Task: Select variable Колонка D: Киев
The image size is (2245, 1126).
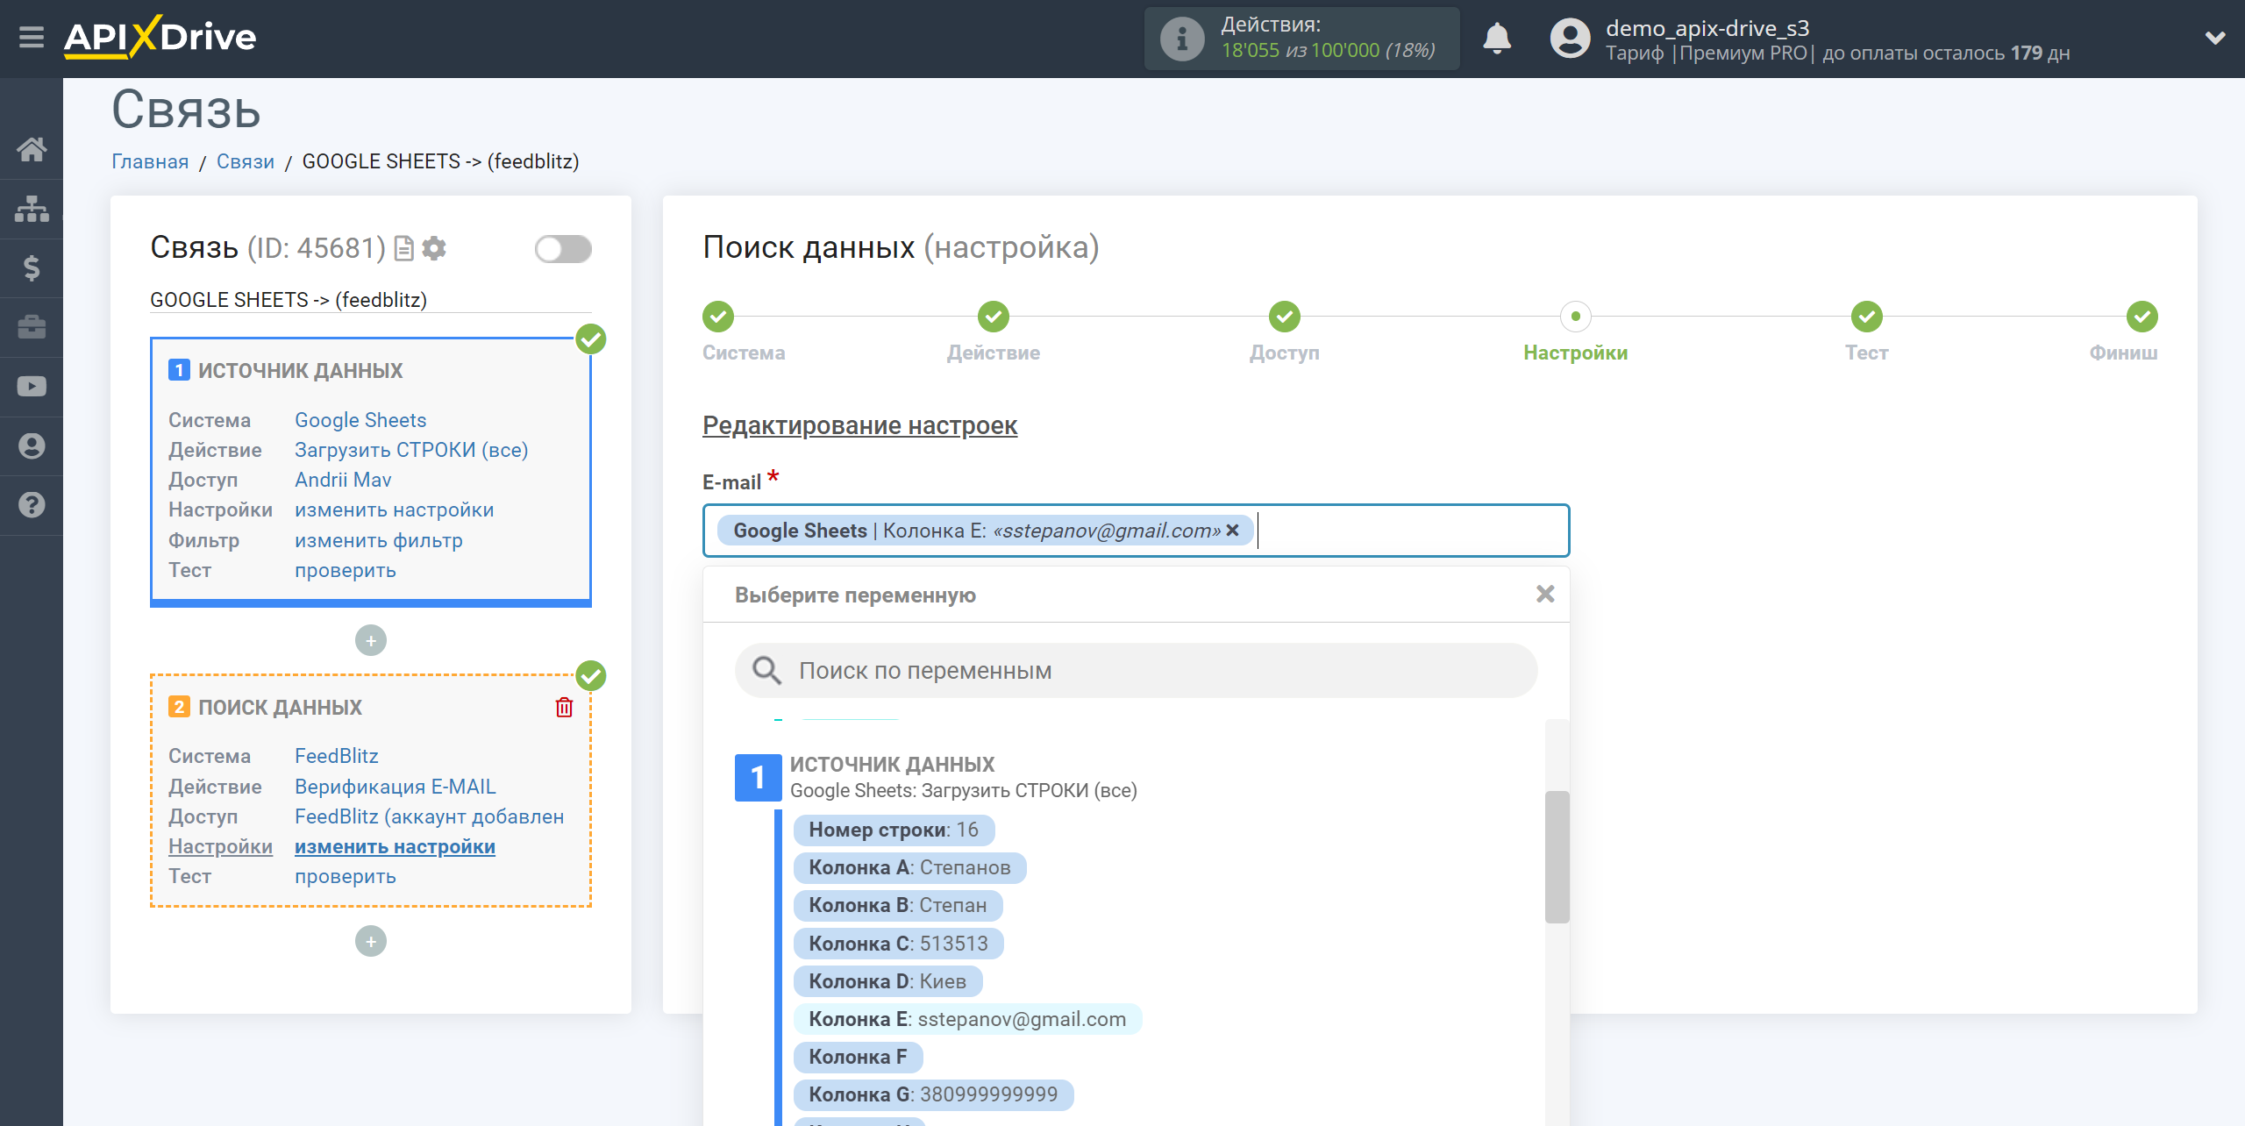Action: tap(887, 981)
